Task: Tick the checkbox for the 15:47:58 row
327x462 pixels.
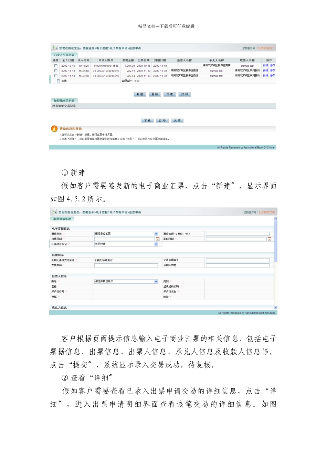Action: pos(56,71)
